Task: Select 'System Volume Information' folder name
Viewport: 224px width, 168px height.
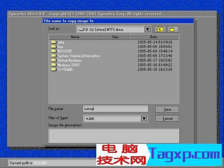Action: tap(78, 56)
